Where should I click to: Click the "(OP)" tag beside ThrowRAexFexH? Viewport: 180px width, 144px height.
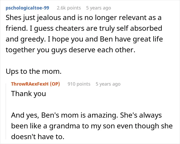(55, 84)
